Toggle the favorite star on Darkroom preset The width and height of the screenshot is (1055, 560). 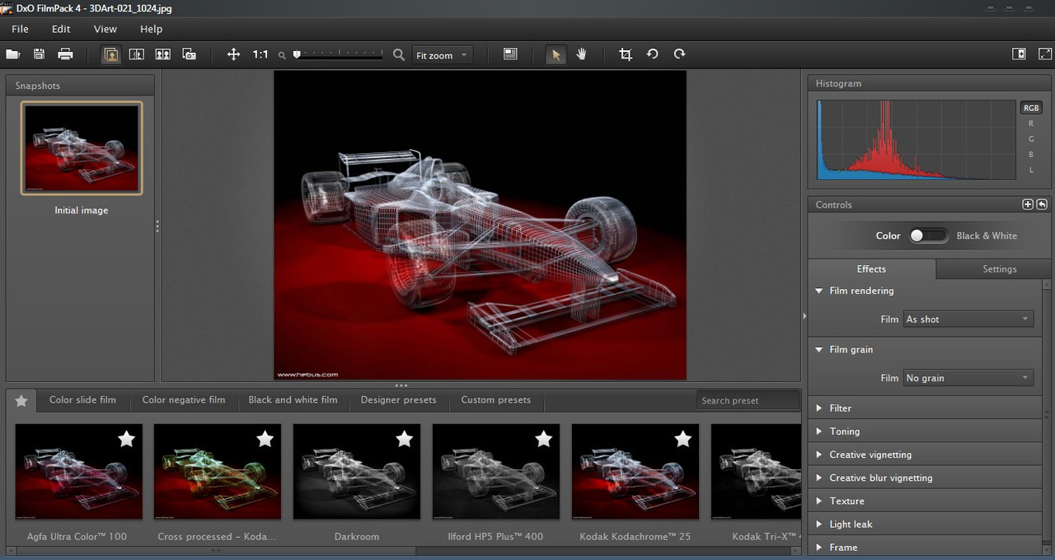tap(404, 439)
